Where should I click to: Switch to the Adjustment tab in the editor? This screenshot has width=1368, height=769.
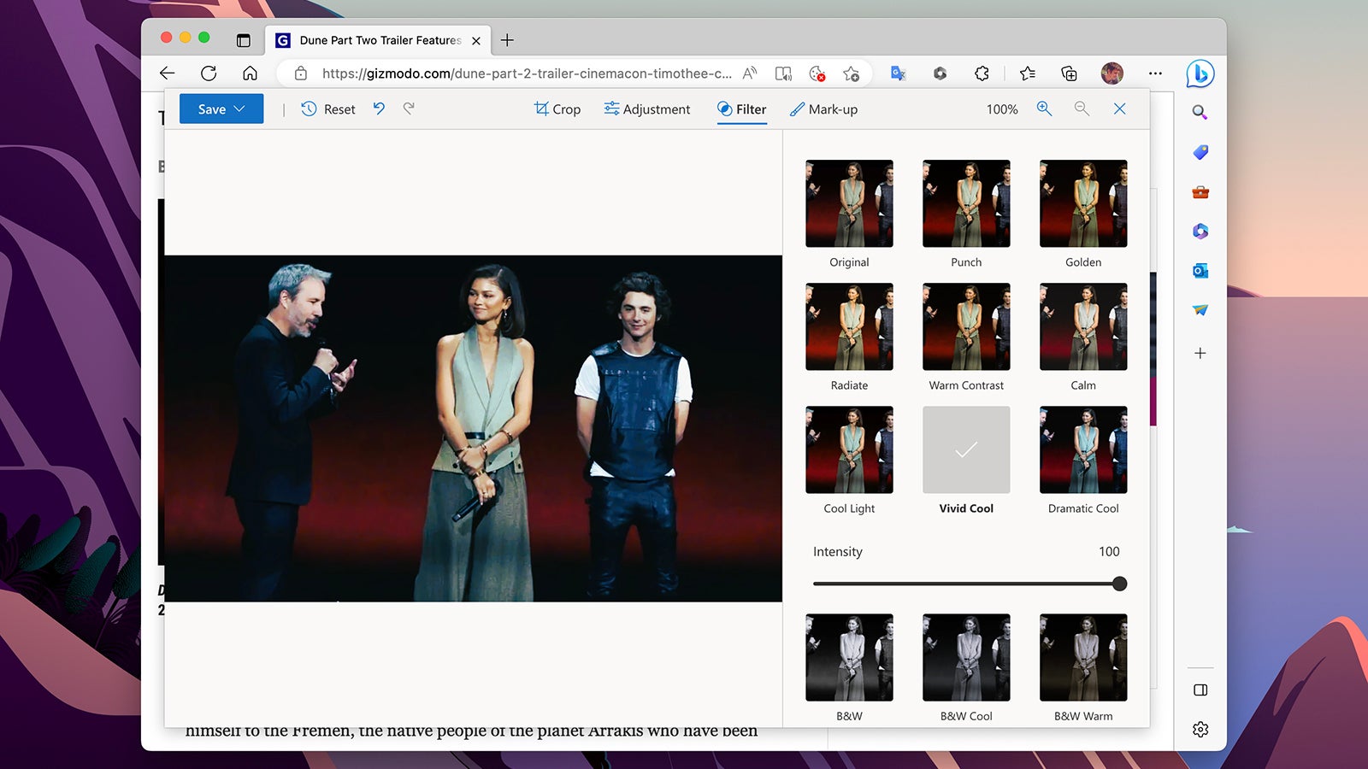pyautogui.click(x=647, y=109)
